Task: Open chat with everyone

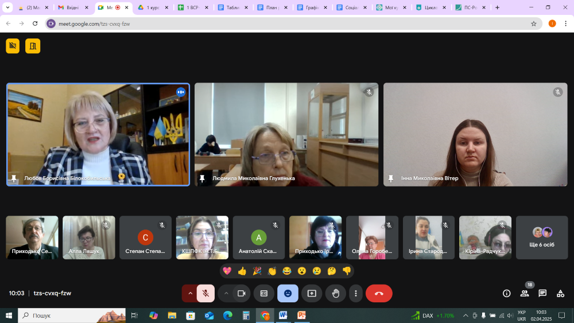Action: 542,293
